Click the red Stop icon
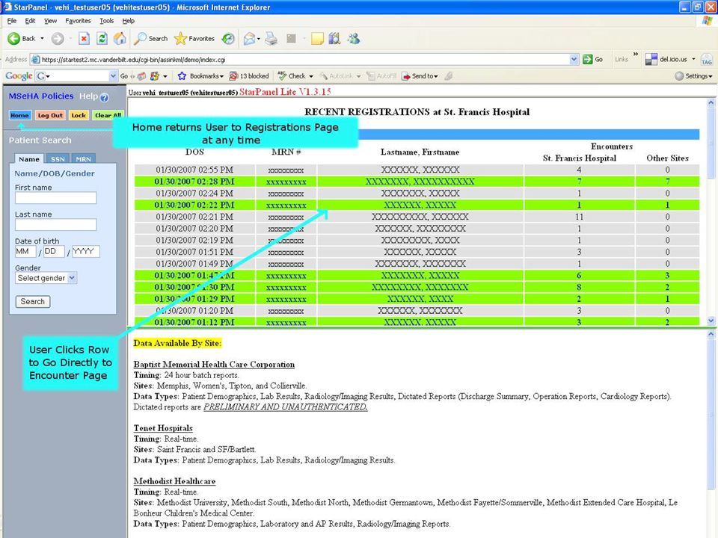This screenshot has height=538, width=718. coord(84,39)
